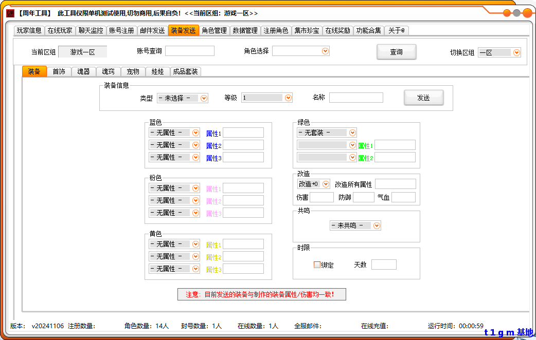536x340 pixels.
Task: Click arrow icon of second 粉色 attribute selector
Action: coord(195,200)
